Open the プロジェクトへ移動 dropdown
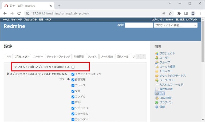The width and height of the screenshot is (205, 122). pyautogui.click(x=176, y=25)
